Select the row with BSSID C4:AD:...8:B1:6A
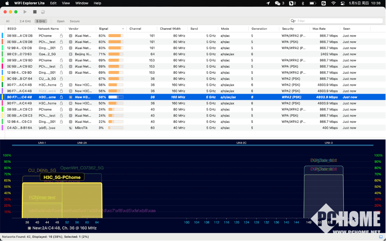The image size is (386, 241). pos(193,128)
